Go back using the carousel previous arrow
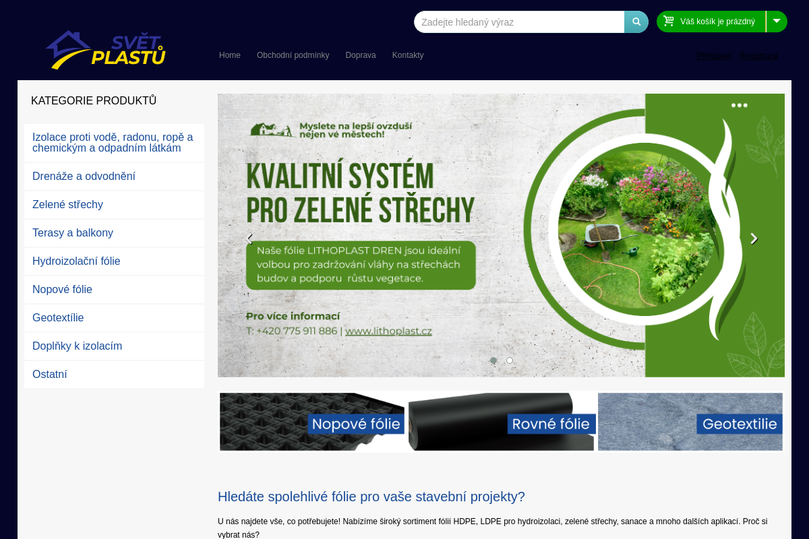Screen dimensions: 809x539 [249, 238]
